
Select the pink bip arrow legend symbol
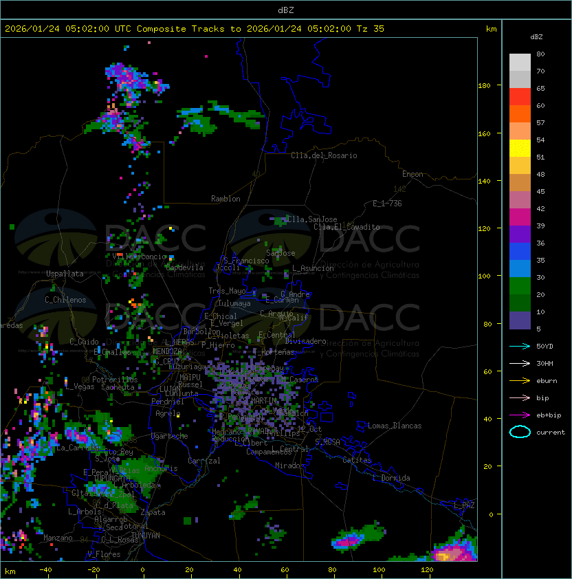click(520, 398)
